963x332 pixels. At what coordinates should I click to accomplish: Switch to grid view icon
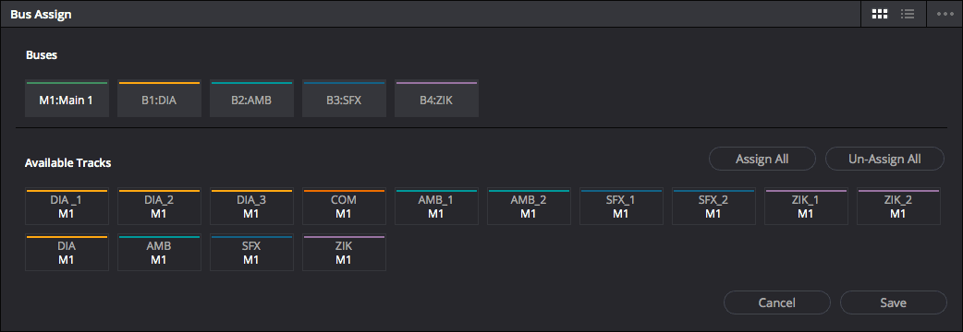click(880, 14)
